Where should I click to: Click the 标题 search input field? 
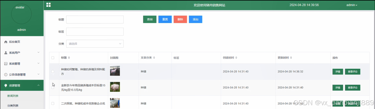(x=95, y=19)
